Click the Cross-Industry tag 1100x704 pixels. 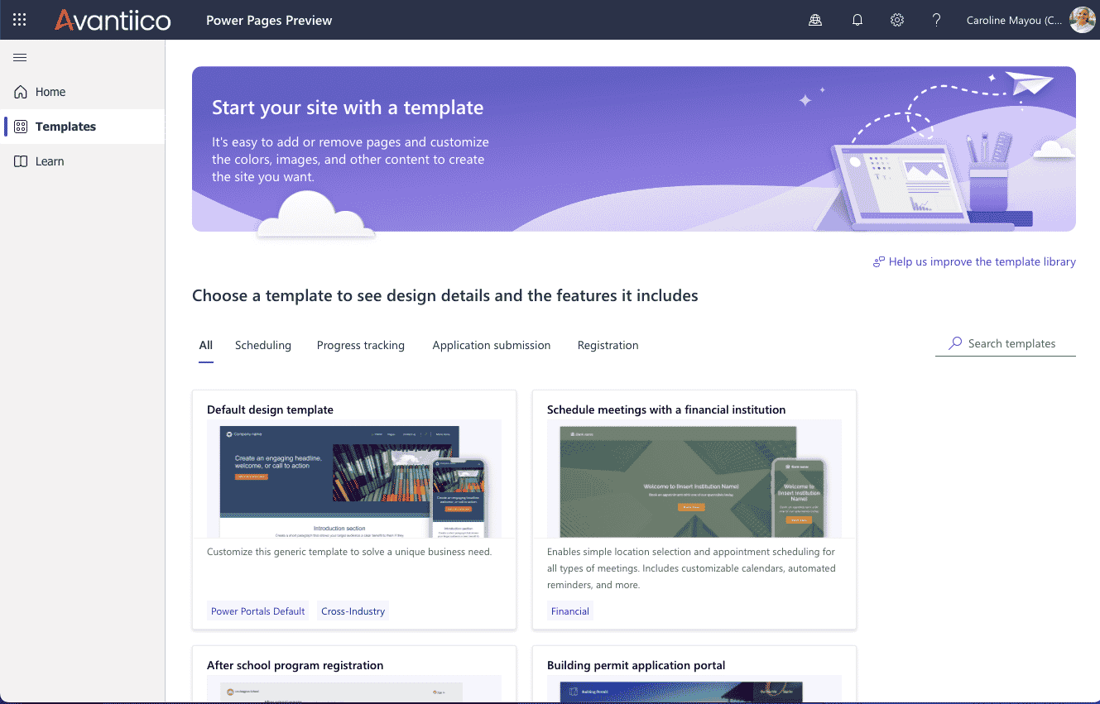353,611
